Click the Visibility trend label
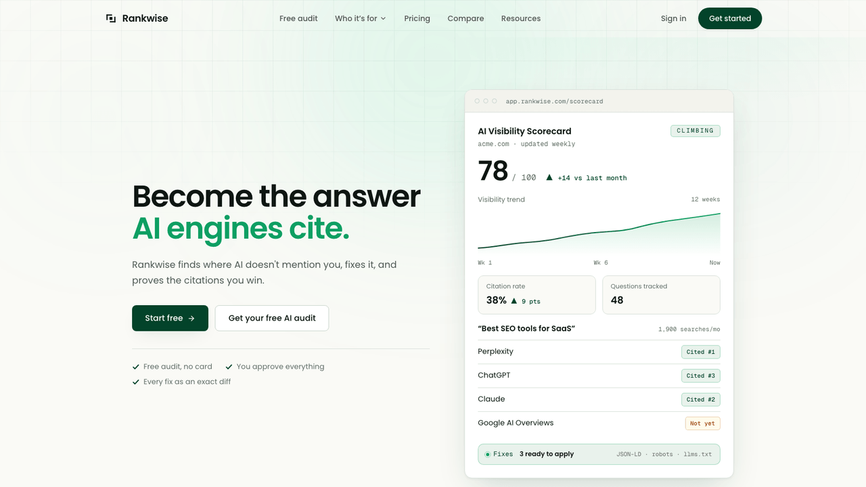The width and height of the screenshot is (866, 487). click(x=501, y=200)
